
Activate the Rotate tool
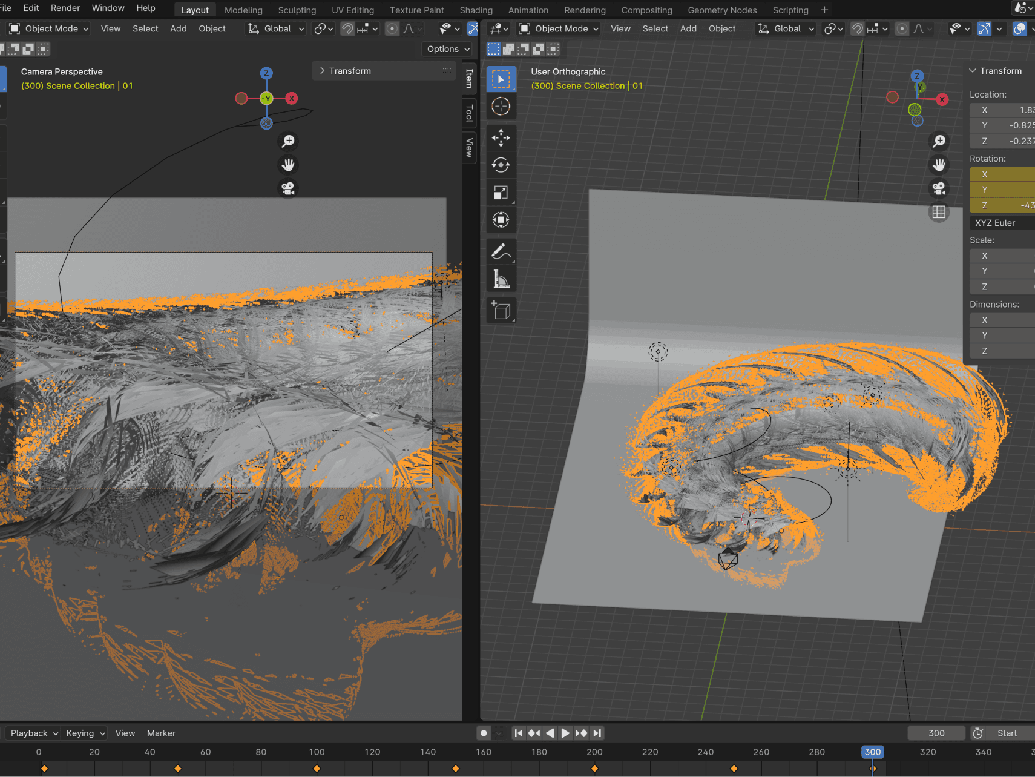point(501,165)
